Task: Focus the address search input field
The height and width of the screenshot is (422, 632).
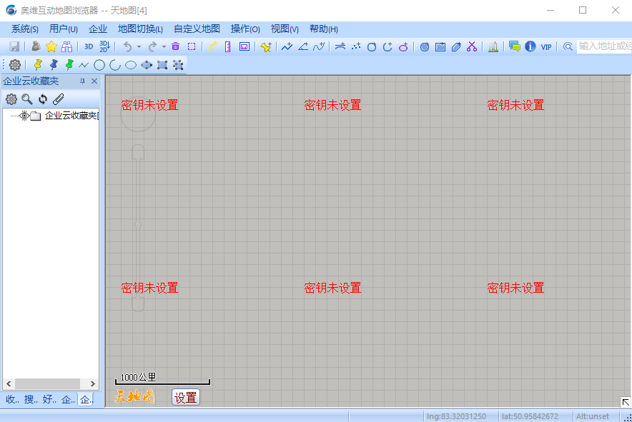Action: click(x=604, y=46)
